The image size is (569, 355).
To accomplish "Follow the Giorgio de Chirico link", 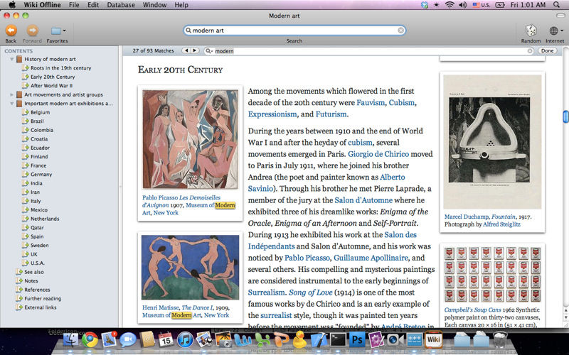I will (x=378, y=154).
